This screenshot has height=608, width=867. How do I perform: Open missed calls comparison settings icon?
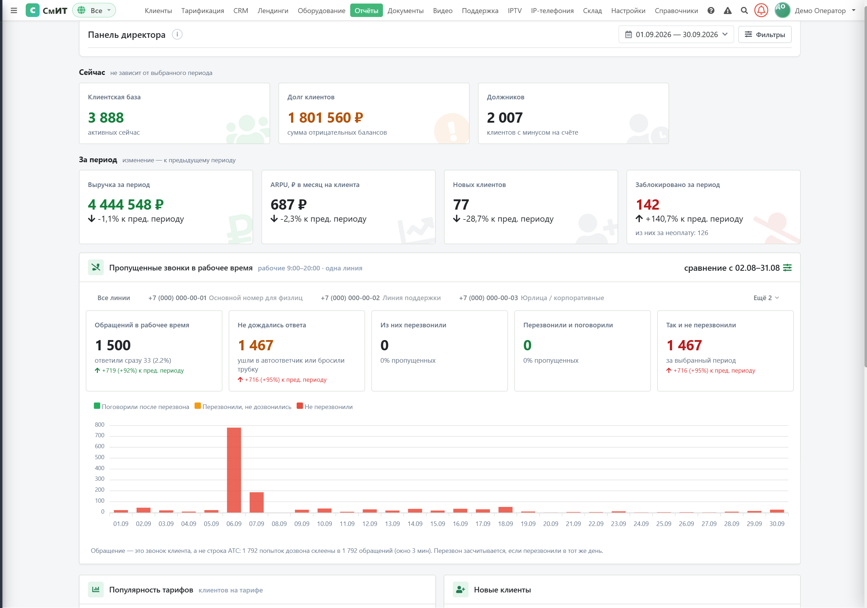(x=787, y=268)
